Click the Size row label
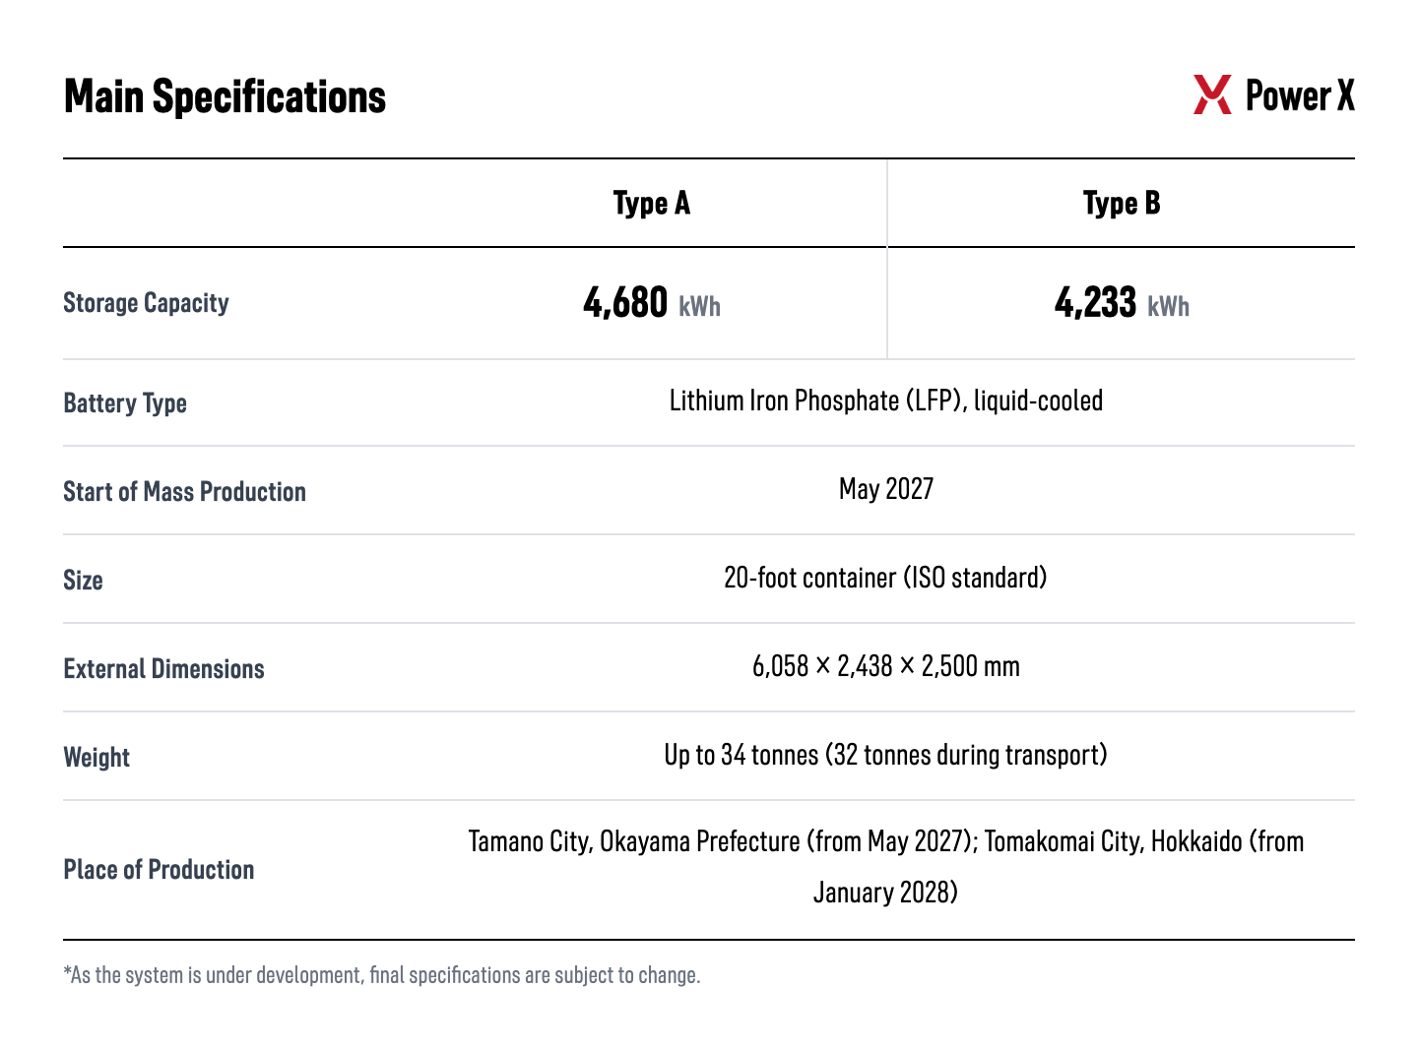Image resolution: width=1418 pixels, height=1049 pixels. pos(83,580)
